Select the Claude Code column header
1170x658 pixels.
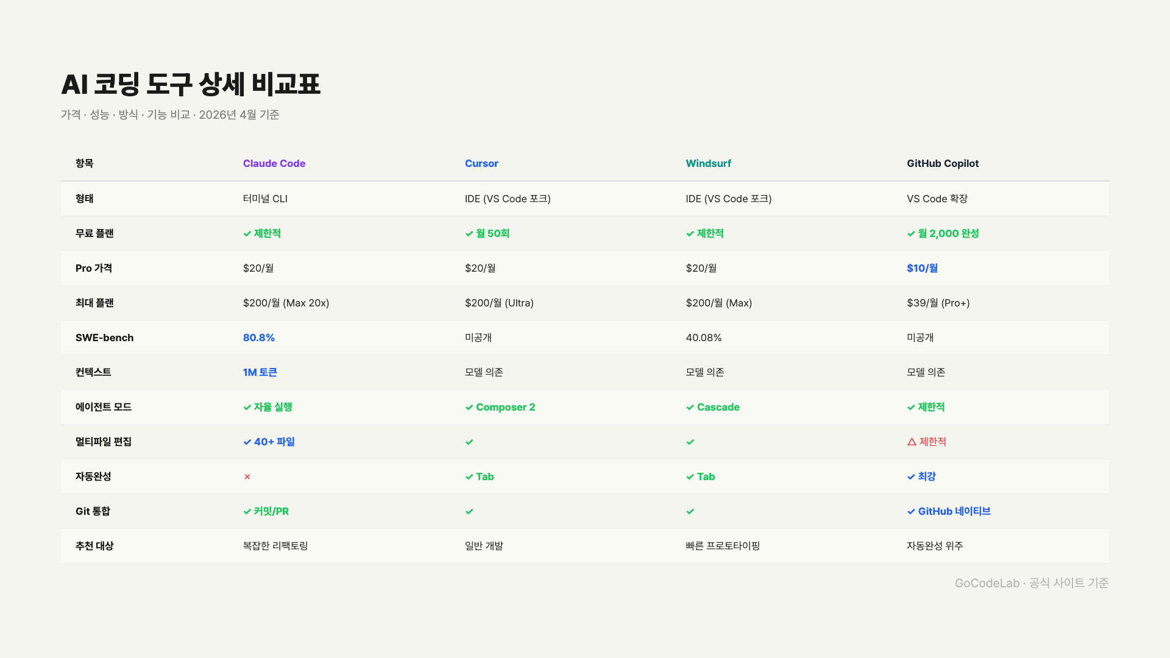tap(274, 163)
